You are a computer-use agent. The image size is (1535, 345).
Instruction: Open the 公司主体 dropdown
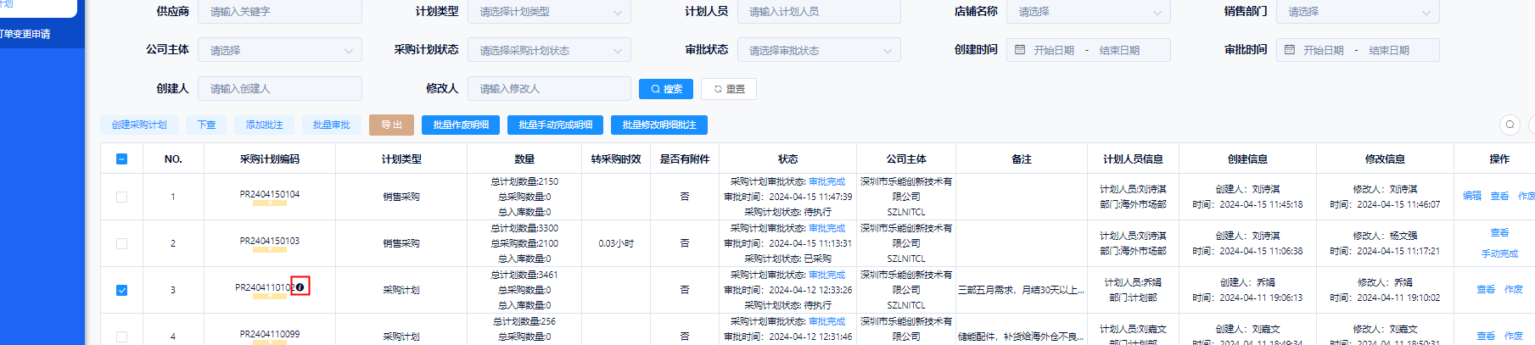280,51
